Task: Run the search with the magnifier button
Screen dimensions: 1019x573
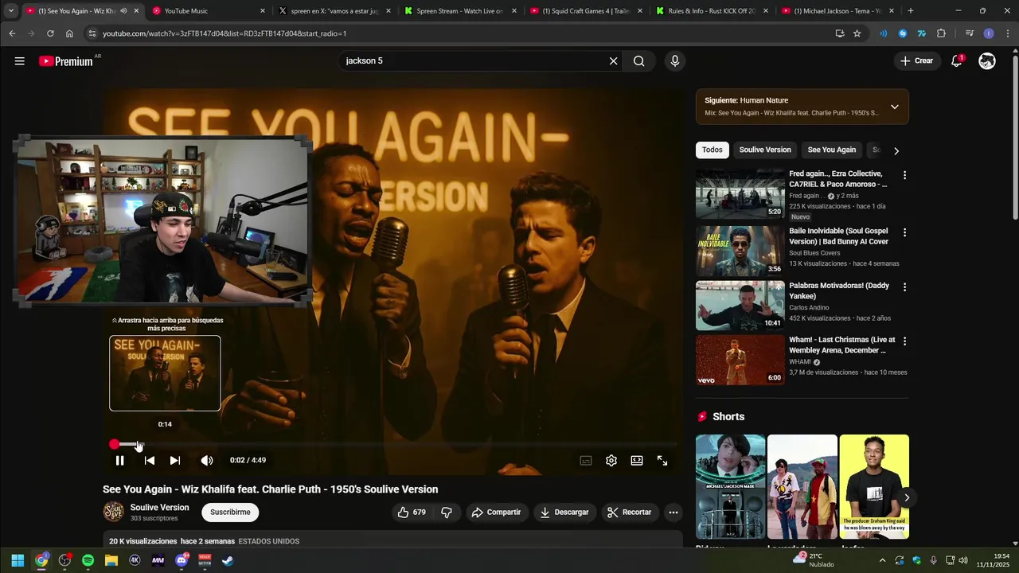Action: tap(638, 61)
